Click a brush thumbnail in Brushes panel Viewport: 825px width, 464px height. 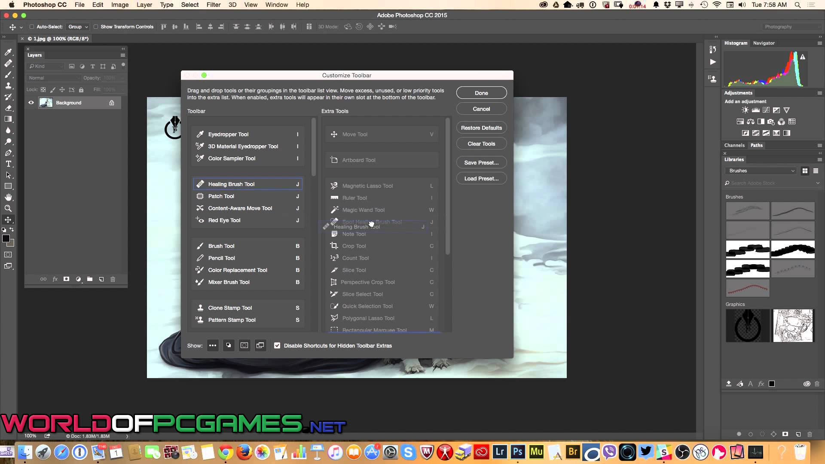748,211
